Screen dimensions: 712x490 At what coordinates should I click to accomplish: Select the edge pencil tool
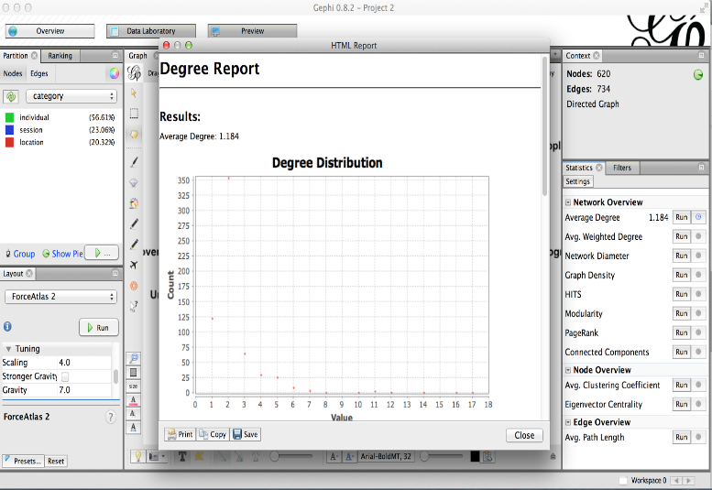[x=134, y=245]
